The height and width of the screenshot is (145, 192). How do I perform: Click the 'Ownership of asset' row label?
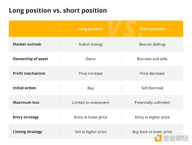point(30,59)
